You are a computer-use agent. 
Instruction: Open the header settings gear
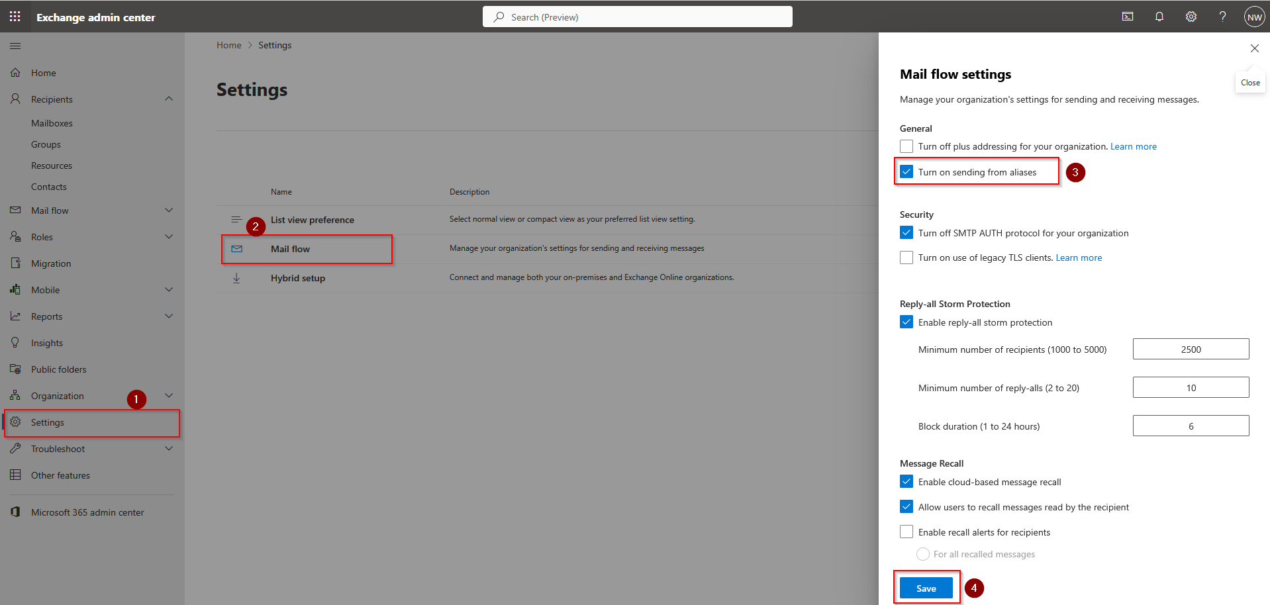point(1191,17)
